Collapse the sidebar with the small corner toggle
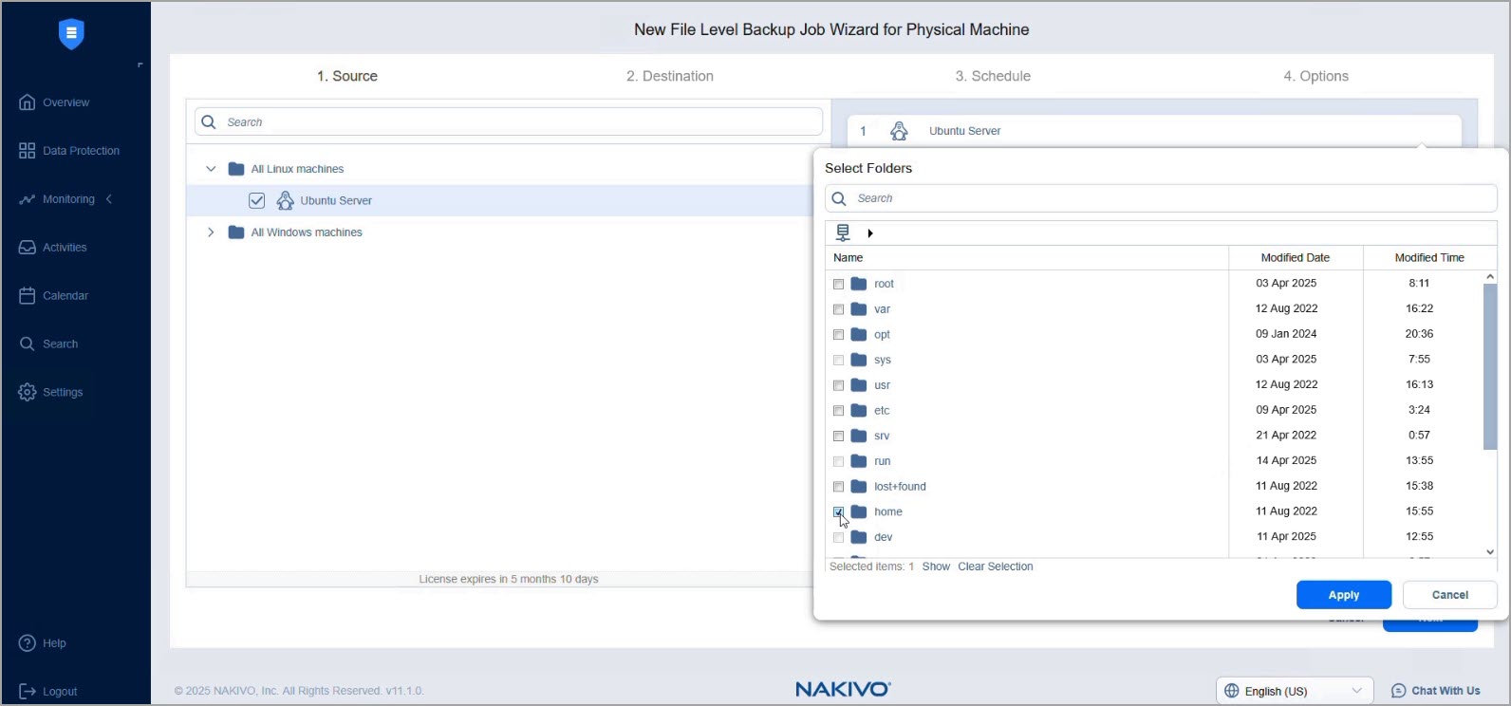 pyautogui.click(x=140, y=65)
